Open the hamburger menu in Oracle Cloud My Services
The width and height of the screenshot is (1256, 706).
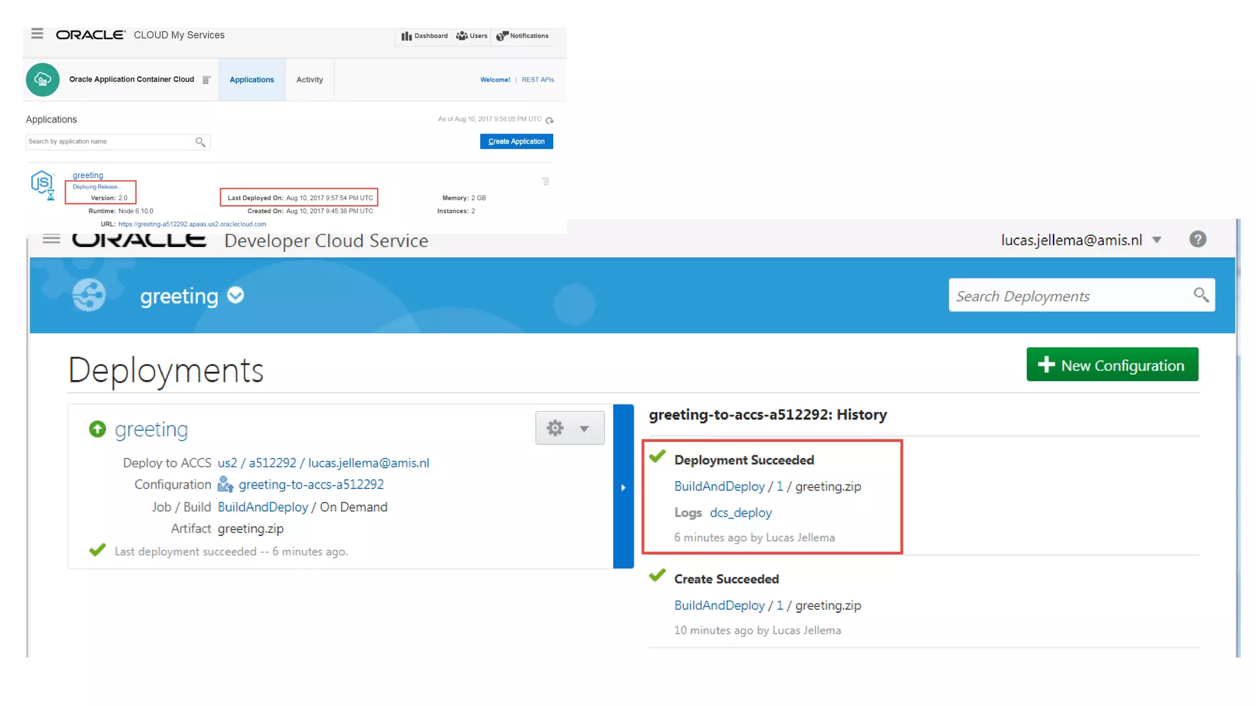click(37, 34)
